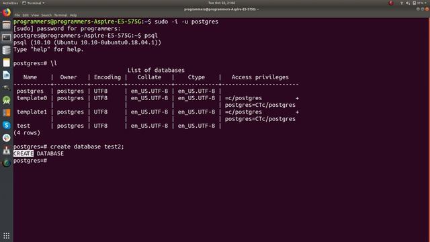Click the '\l' command text

(54, 63)
